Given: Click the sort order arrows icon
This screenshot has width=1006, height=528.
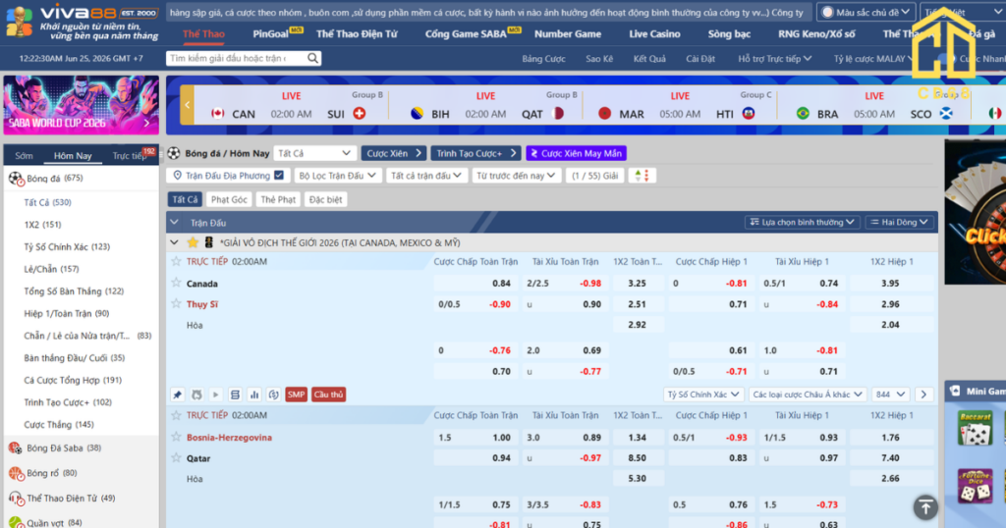Looking at the screenshot, I should 643,176.
